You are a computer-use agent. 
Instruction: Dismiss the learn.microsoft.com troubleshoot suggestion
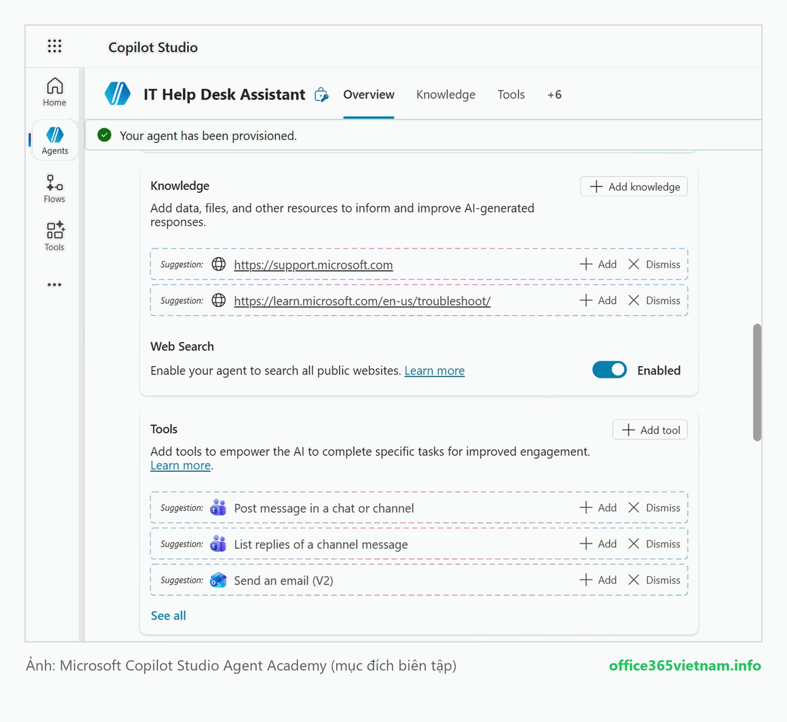coord(654,300)
